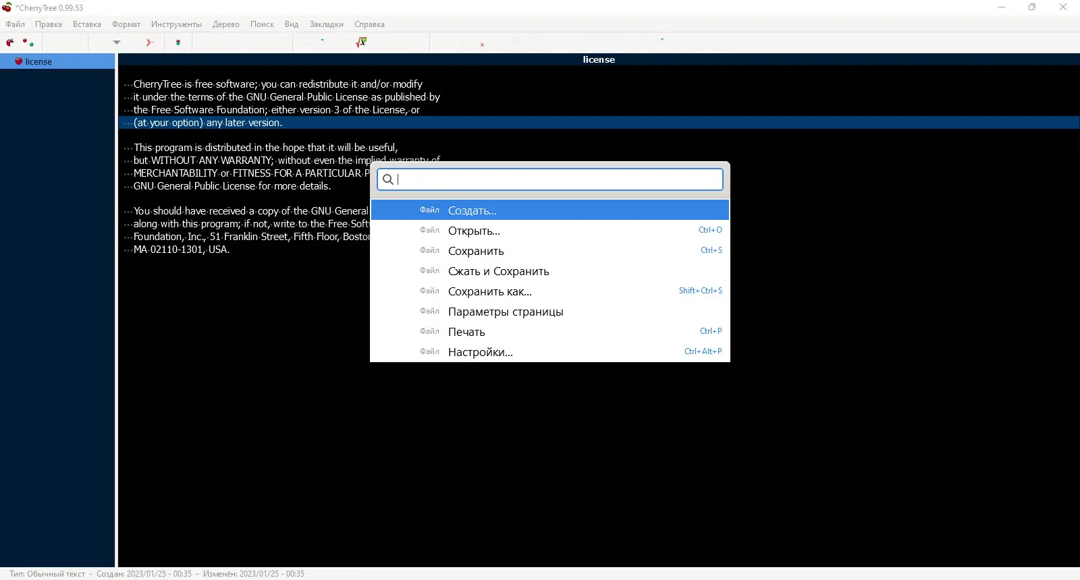Open the Справка menu
This screenshot has height=580, width=1080.
tap(369, 24)
